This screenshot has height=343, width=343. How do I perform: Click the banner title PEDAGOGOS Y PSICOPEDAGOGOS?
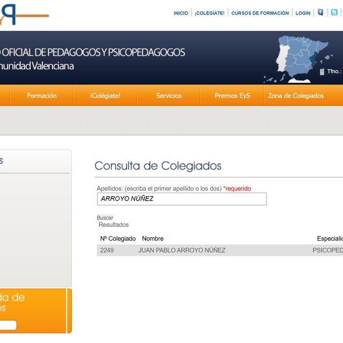pyautogui.click(x=116, y=53)
